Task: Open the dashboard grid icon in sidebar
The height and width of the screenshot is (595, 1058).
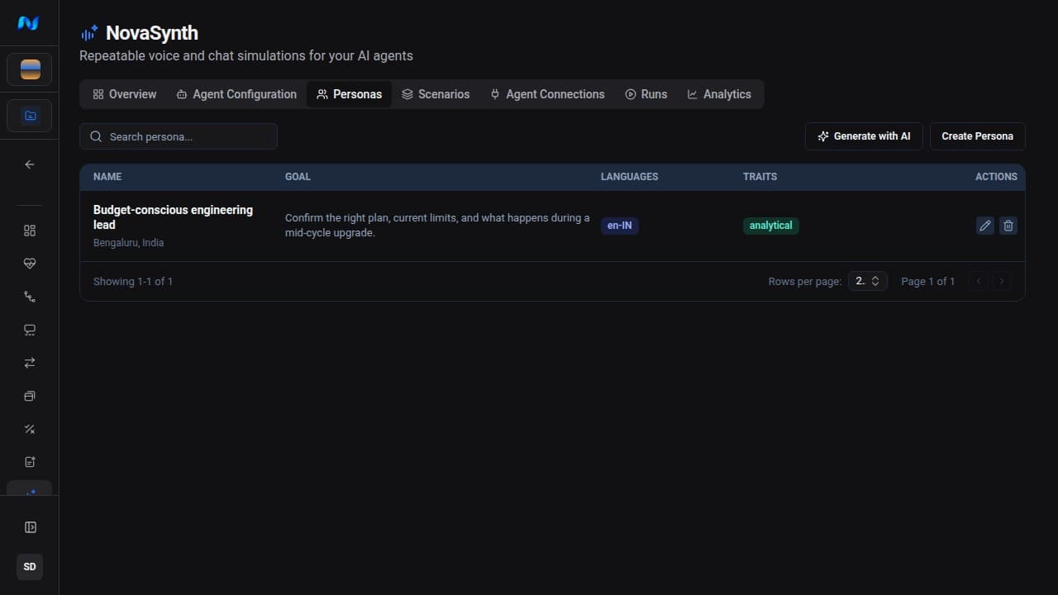Action: point(30,231)
